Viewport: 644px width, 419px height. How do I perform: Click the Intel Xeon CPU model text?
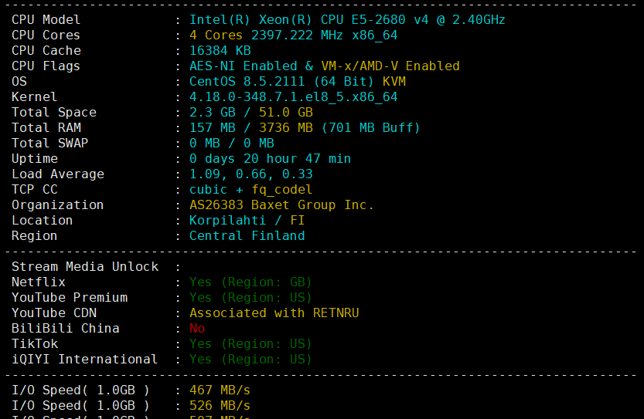(x=347, y=20)
